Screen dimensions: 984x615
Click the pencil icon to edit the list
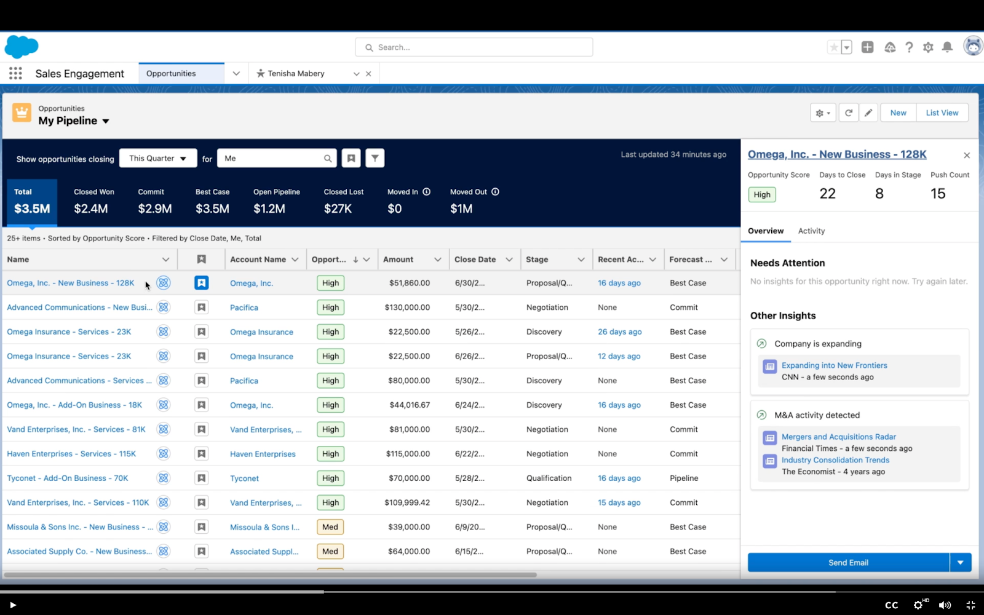coord(868,113)
